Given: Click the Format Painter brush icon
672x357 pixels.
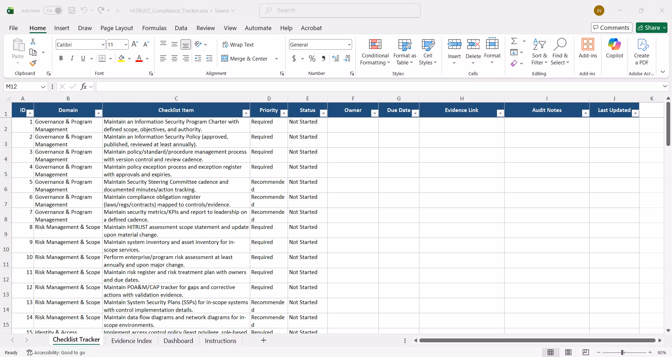Looking at the screenshot, I should click(x=33, y=63).
